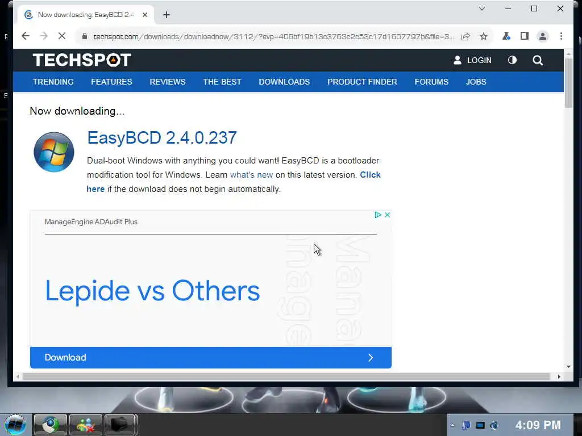Open a new browser tab
The height and width of the screenshot is (436, 582).
click(x=167, y=15)
